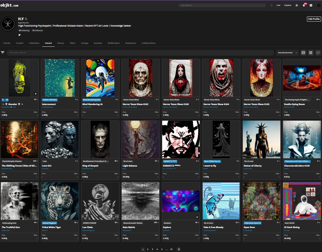Screen dimensions: 322x252
Task: Go to page 5 of results
Action: coord(162,249)
